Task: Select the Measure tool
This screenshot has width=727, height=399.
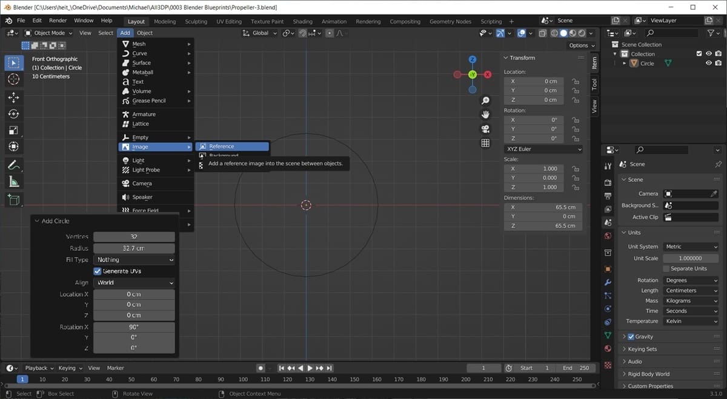Action: [14, 181]
